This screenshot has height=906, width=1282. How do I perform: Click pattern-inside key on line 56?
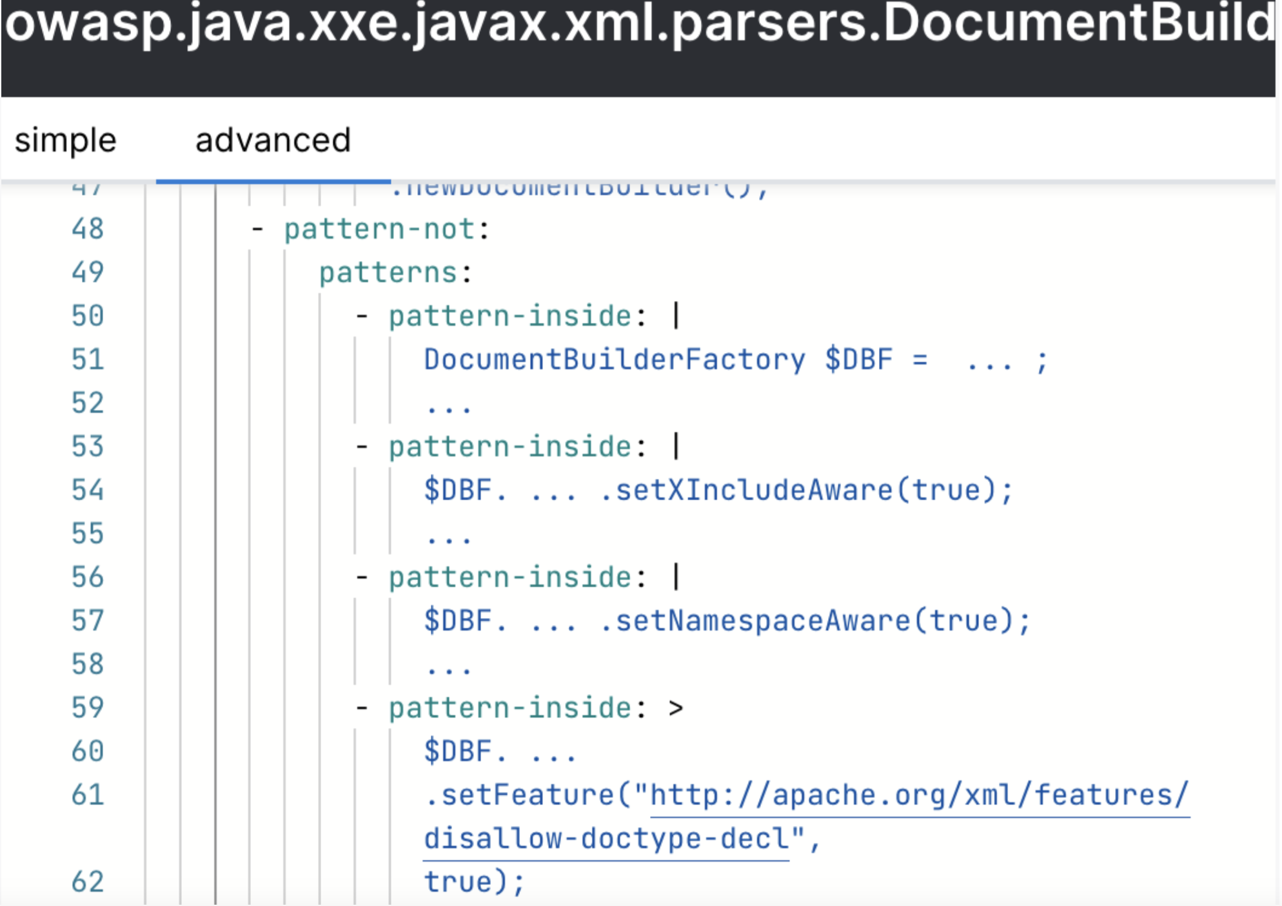[x=509, y=577]
